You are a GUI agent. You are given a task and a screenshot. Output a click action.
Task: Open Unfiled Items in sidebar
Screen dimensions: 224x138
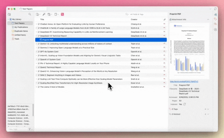20,35
